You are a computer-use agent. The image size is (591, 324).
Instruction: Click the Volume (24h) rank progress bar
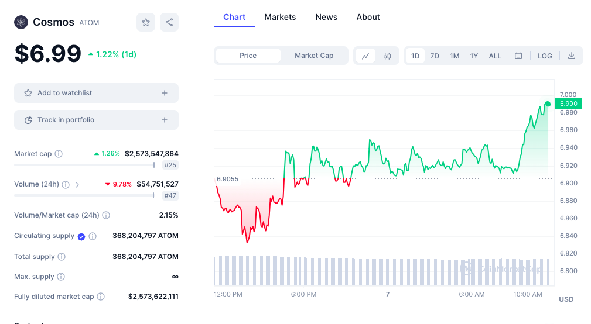pyautogui.click(x=84, y=195)
